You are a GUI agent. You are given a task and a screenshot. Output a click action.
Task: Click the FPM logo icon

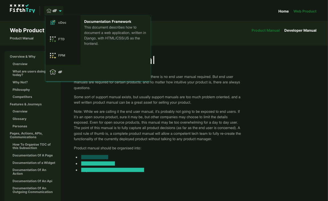(53, 55)
